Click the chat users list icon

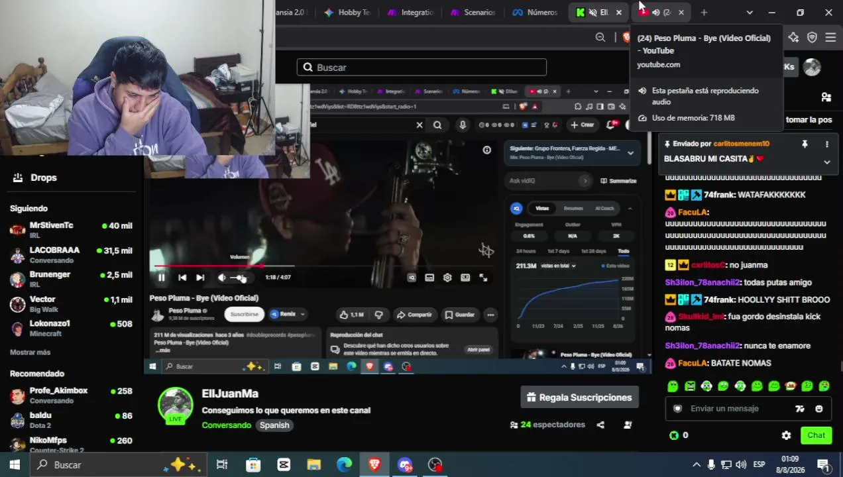826,97
